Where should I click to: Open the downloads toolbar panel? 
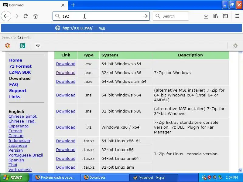[206, 16]
